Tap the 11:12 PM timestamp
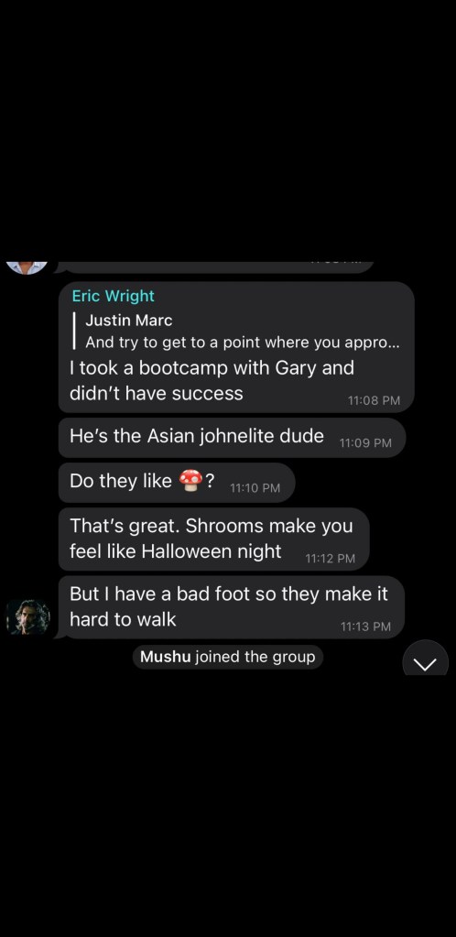 (330, 558)
